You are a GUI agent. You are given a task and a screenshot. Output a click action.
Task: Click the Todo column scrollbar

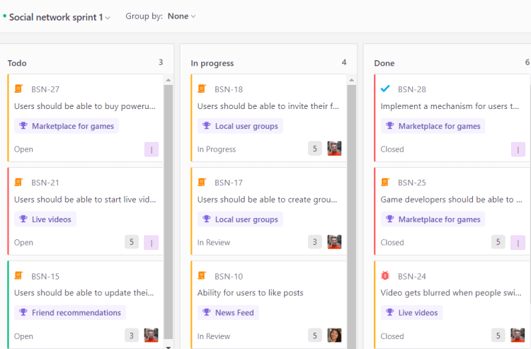tap(169, 212)
